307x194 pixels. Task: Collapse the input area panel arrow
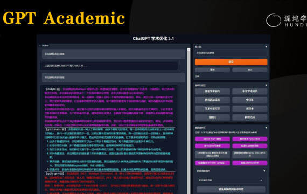[x=266, y=47]
